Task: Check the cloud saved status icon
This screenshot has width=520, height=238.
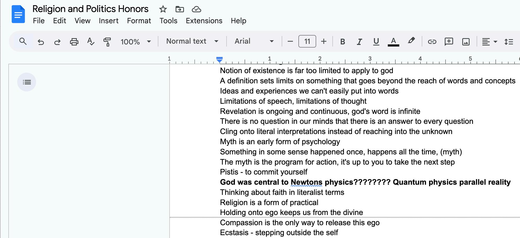Action: (196, 9)
